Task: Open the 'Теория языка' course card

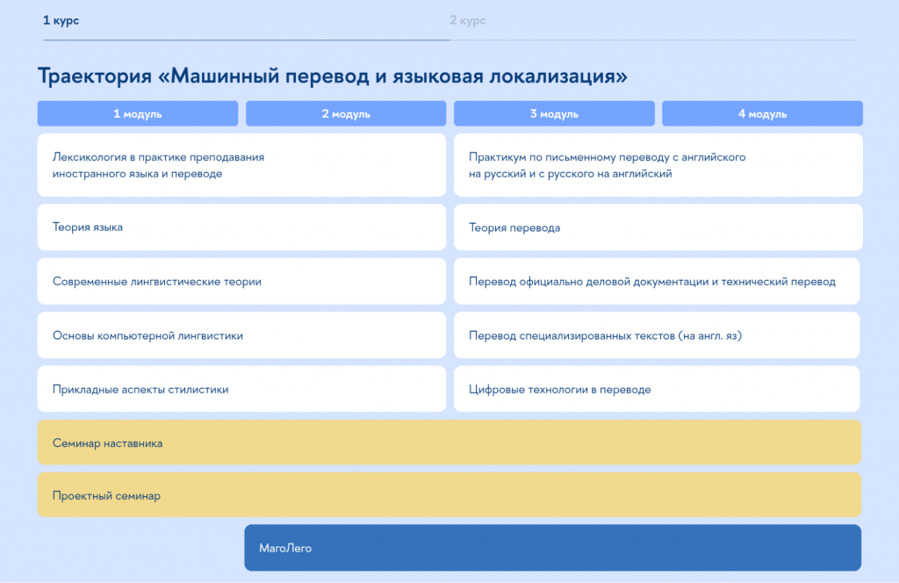Action: pyautogui.click(x=241, y=227)
